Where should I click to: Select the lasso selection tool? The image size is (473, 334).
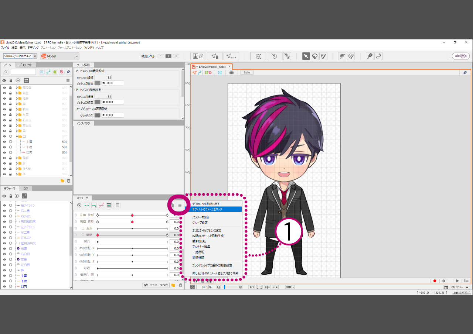pyautogui.click(x=315, y=56)
